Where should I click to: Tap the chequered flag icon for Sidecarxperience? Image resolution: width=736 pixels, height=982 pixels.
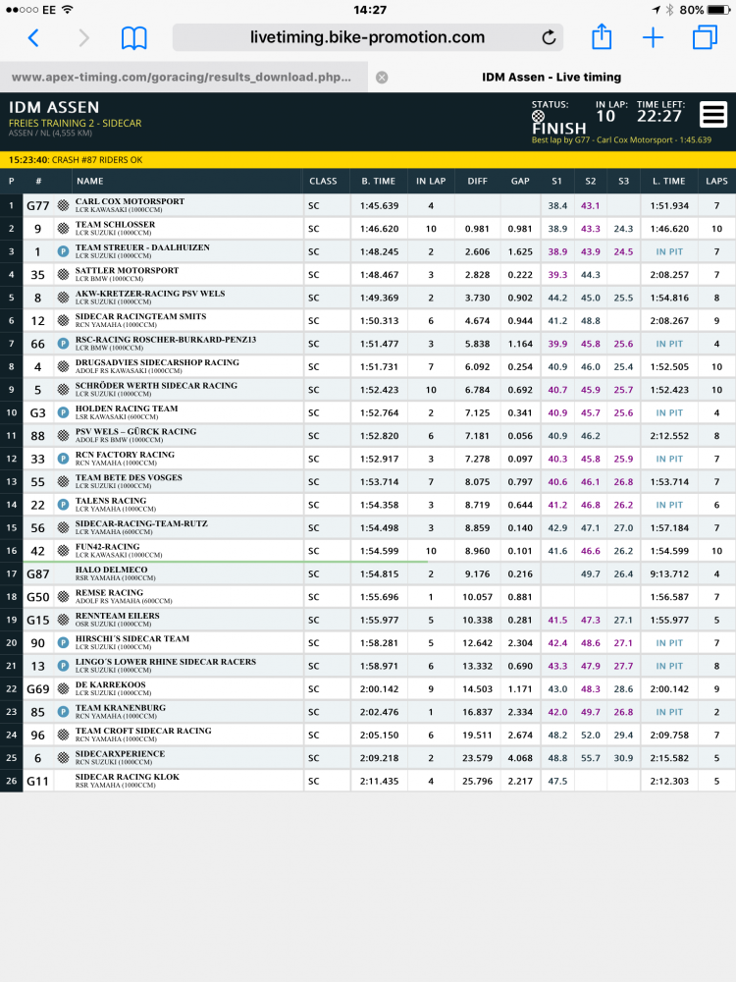click(63, 758)
